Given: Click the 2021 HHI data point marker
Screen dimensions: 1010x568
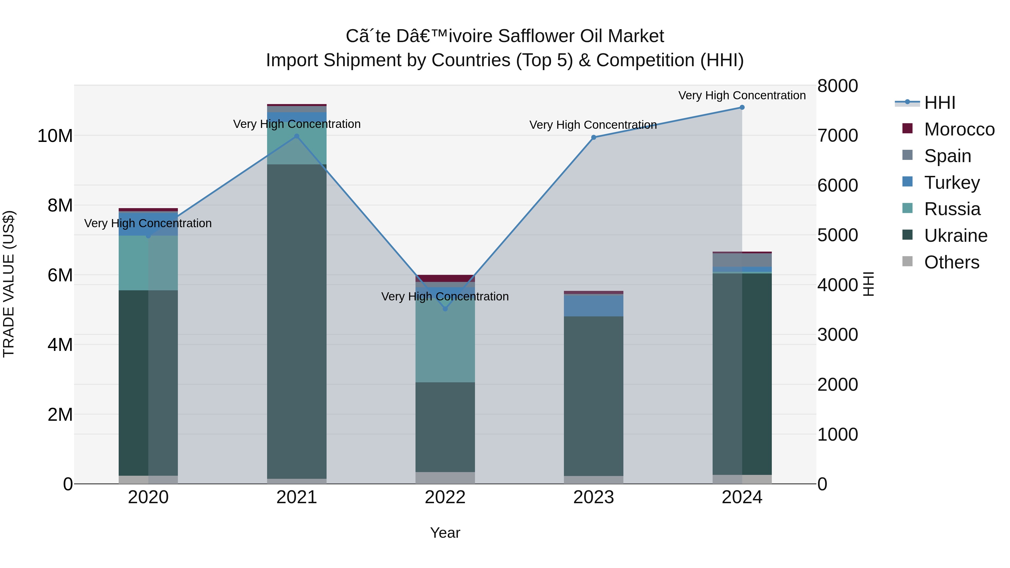Looking at the screenshot, I should (x=297, y=136).
